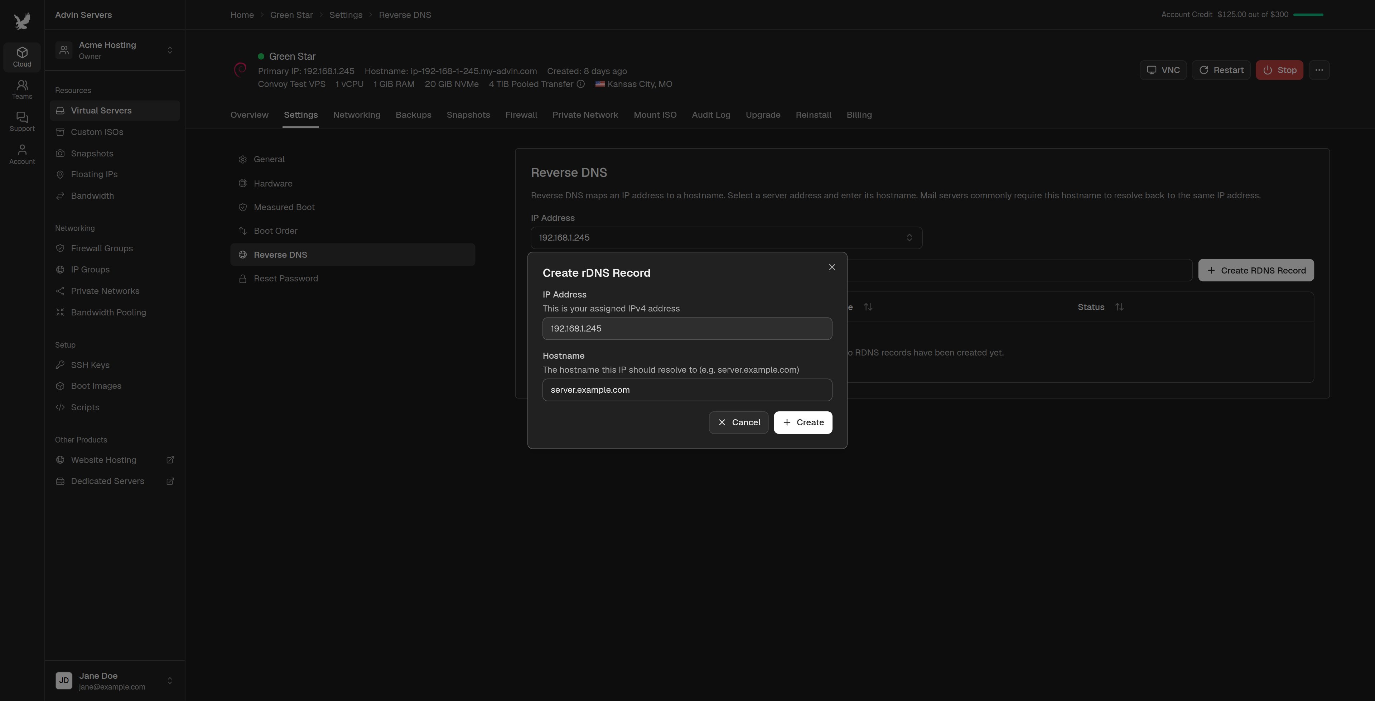Switch to the Networking tab
Screen dimensions: 1375x701
(357, 115)
